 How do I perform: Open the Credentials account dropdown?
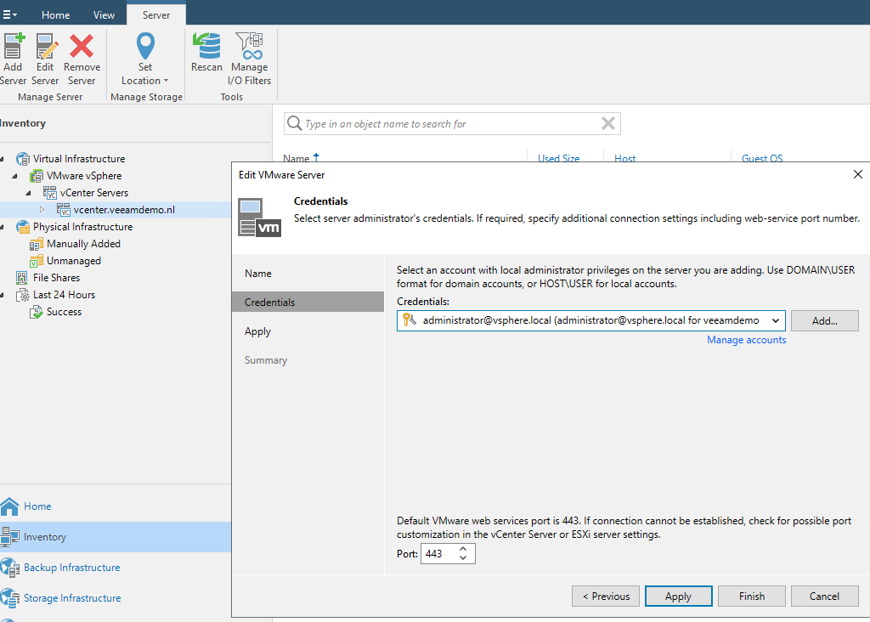[774, 320]
